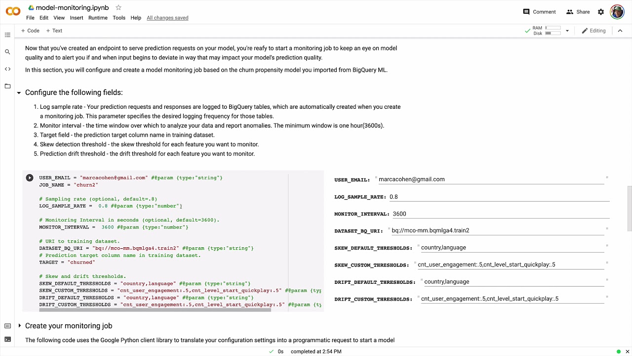Click the USER_EMAIL form input field

(x=491, y=179)
